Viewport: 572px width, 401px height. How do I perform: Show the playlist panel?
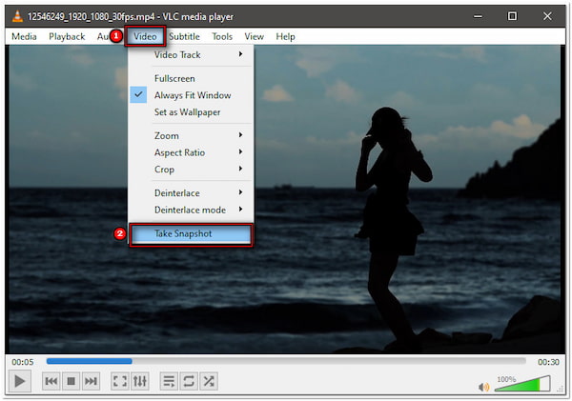[x=168, y=381]
